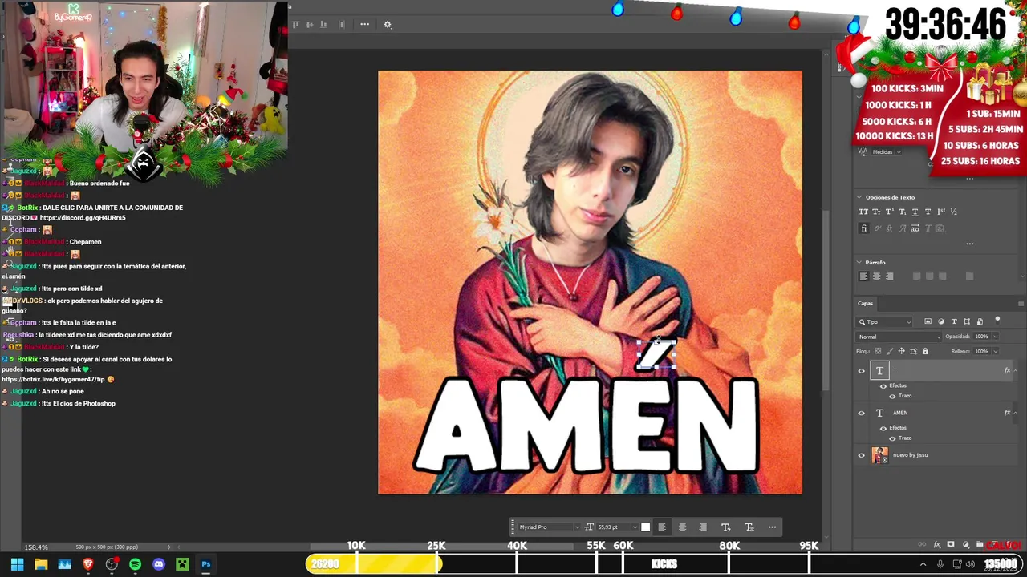
Task: Open options bar settings gear
Action: pyautogui.click(x=388, y=25)
